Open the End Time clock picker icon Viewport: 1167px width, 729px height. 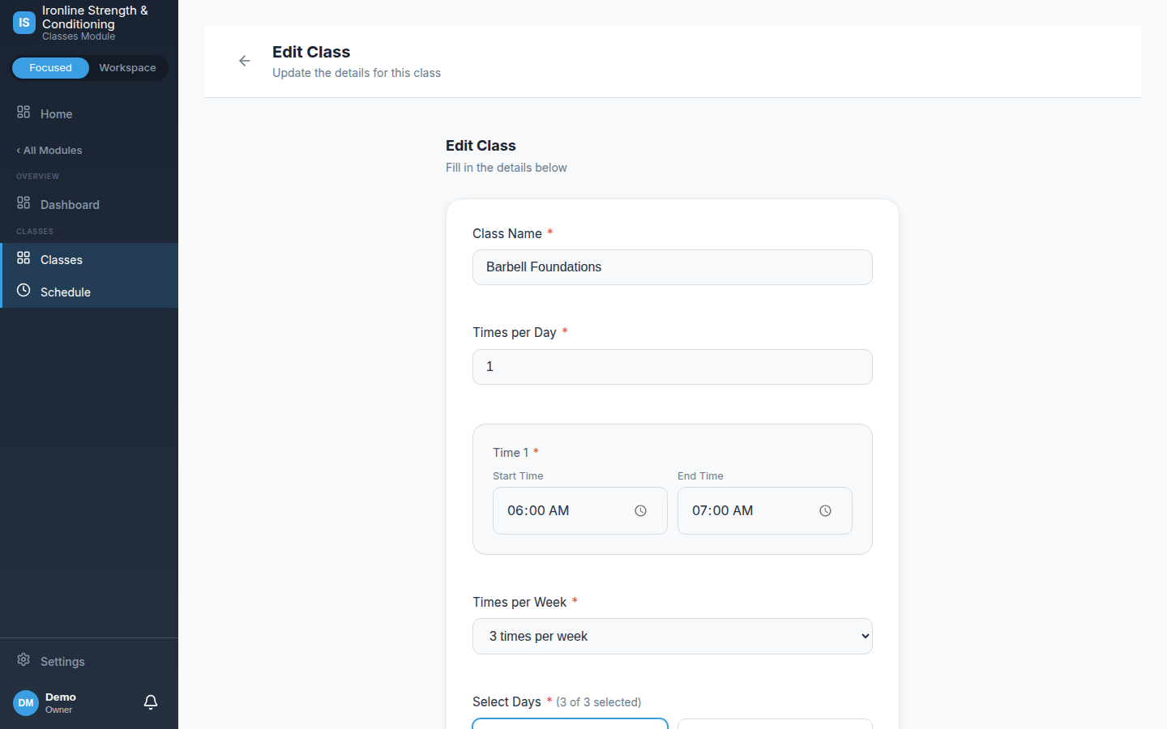pyautogui.click(x=825, y=511)
